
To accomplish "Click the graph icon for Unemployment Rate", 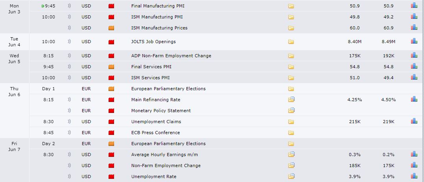I will tap(414, 176).
